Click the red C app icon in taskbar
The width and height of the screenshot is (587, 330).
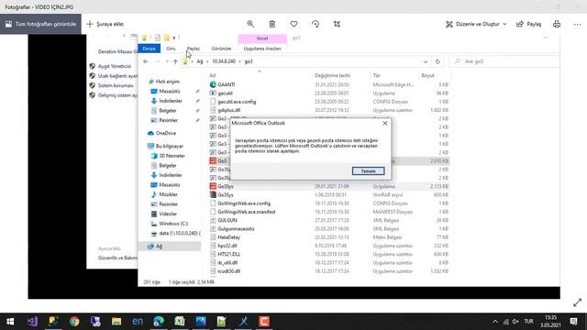coord(264,322)
